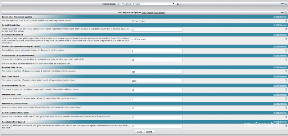Click Edit link in User Reputation Options header
The height and width of the screenshot is (136, 288).
pos(144,13)
